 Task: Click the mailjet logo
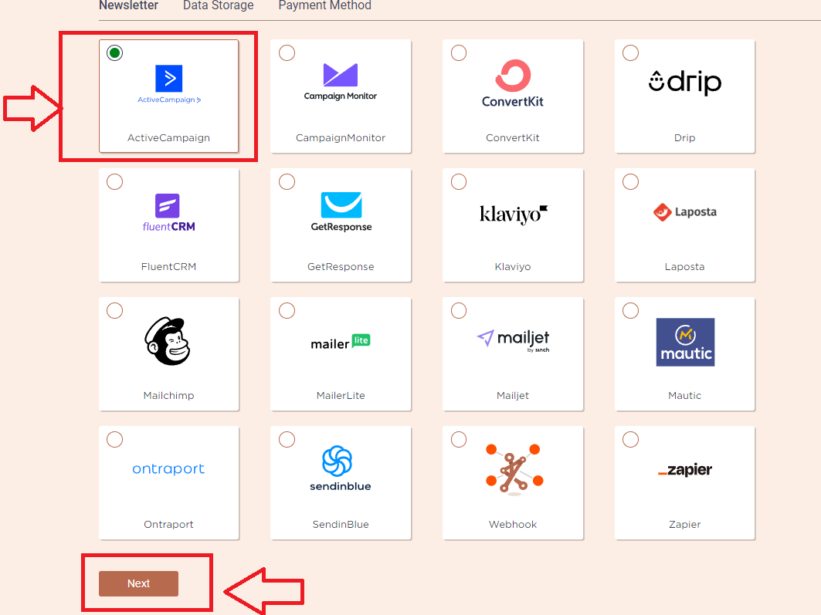pyautogui.click(x=513, y=340)
